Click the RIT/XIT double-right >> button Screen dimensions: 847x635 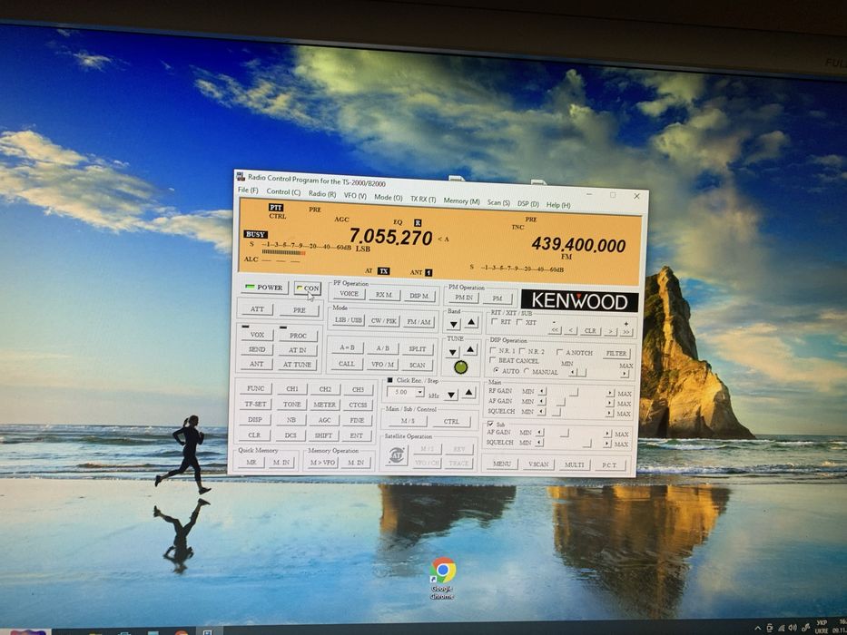pos(626,333)
